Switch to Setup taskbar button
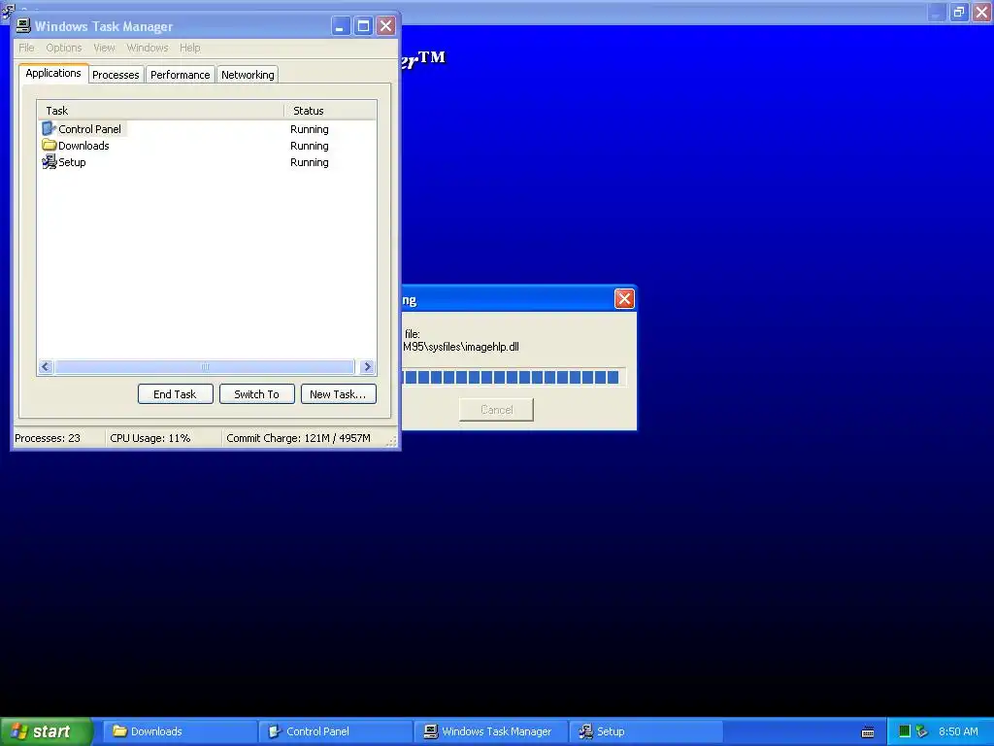The height and width of the screenshot is (746, 994). pyautogui.click(x=646, y=731)
